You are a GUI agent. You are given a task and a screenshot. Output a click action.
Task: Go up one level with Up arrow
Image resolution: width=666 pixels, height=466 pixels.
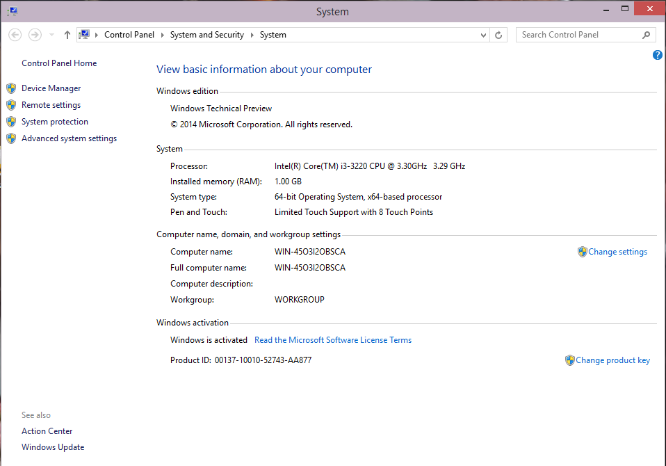click(67, 35)
